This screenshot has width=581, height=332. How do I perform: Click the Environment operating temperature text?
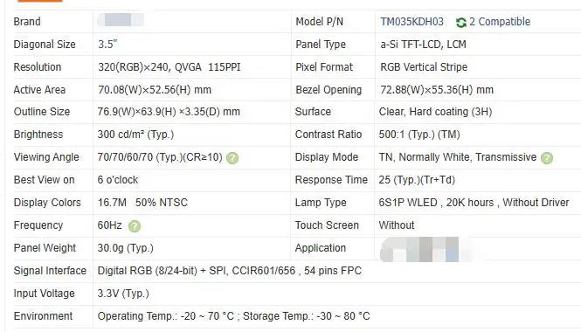[x=166, y=316]
